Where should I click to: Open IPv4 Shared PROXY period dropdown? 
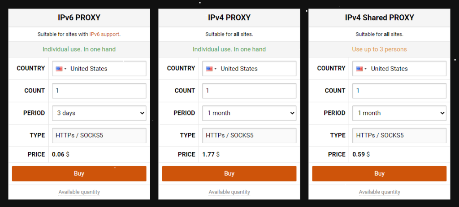(x=399, y=113)
